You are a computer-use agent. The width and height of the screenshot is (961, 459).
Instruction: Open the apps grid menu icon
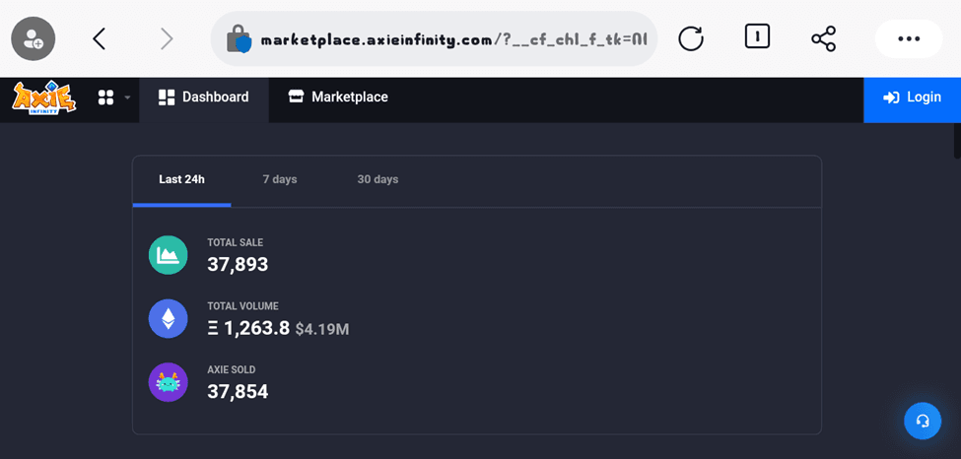coord(106,98)
